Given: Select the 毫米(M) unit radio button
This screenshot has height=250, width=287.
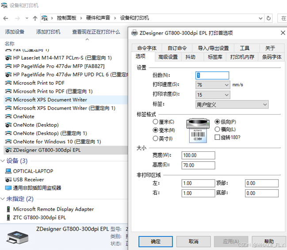Looking at the screenshot, I should pos(155,130).
